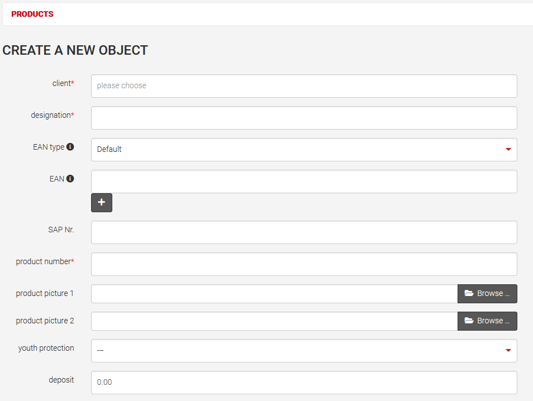
Task: Expand the youth protection dropdown arrow
Action: coord(508,350)
